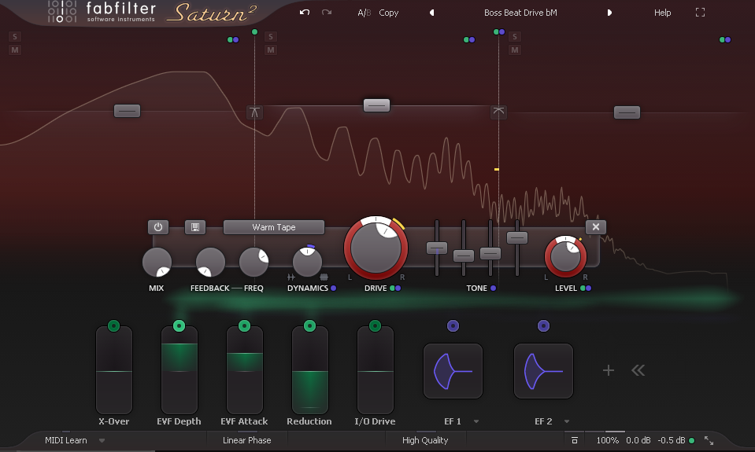Click the EVF Attack source button

244,326
